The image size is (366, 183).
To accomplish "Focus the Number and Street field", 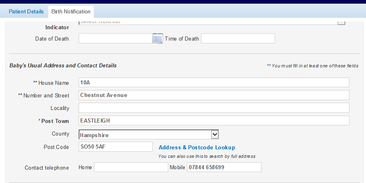I will point(214,95).
